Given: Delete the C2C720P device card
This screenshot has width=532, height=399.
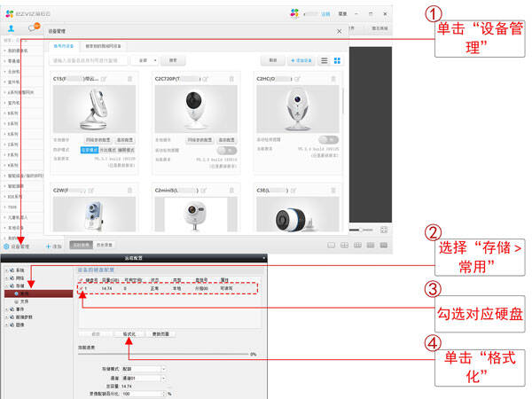Looking at the screenshot, I should tap(231, 79).
